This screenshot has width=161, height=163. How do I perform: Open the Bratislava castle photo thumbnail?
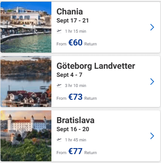26,136
